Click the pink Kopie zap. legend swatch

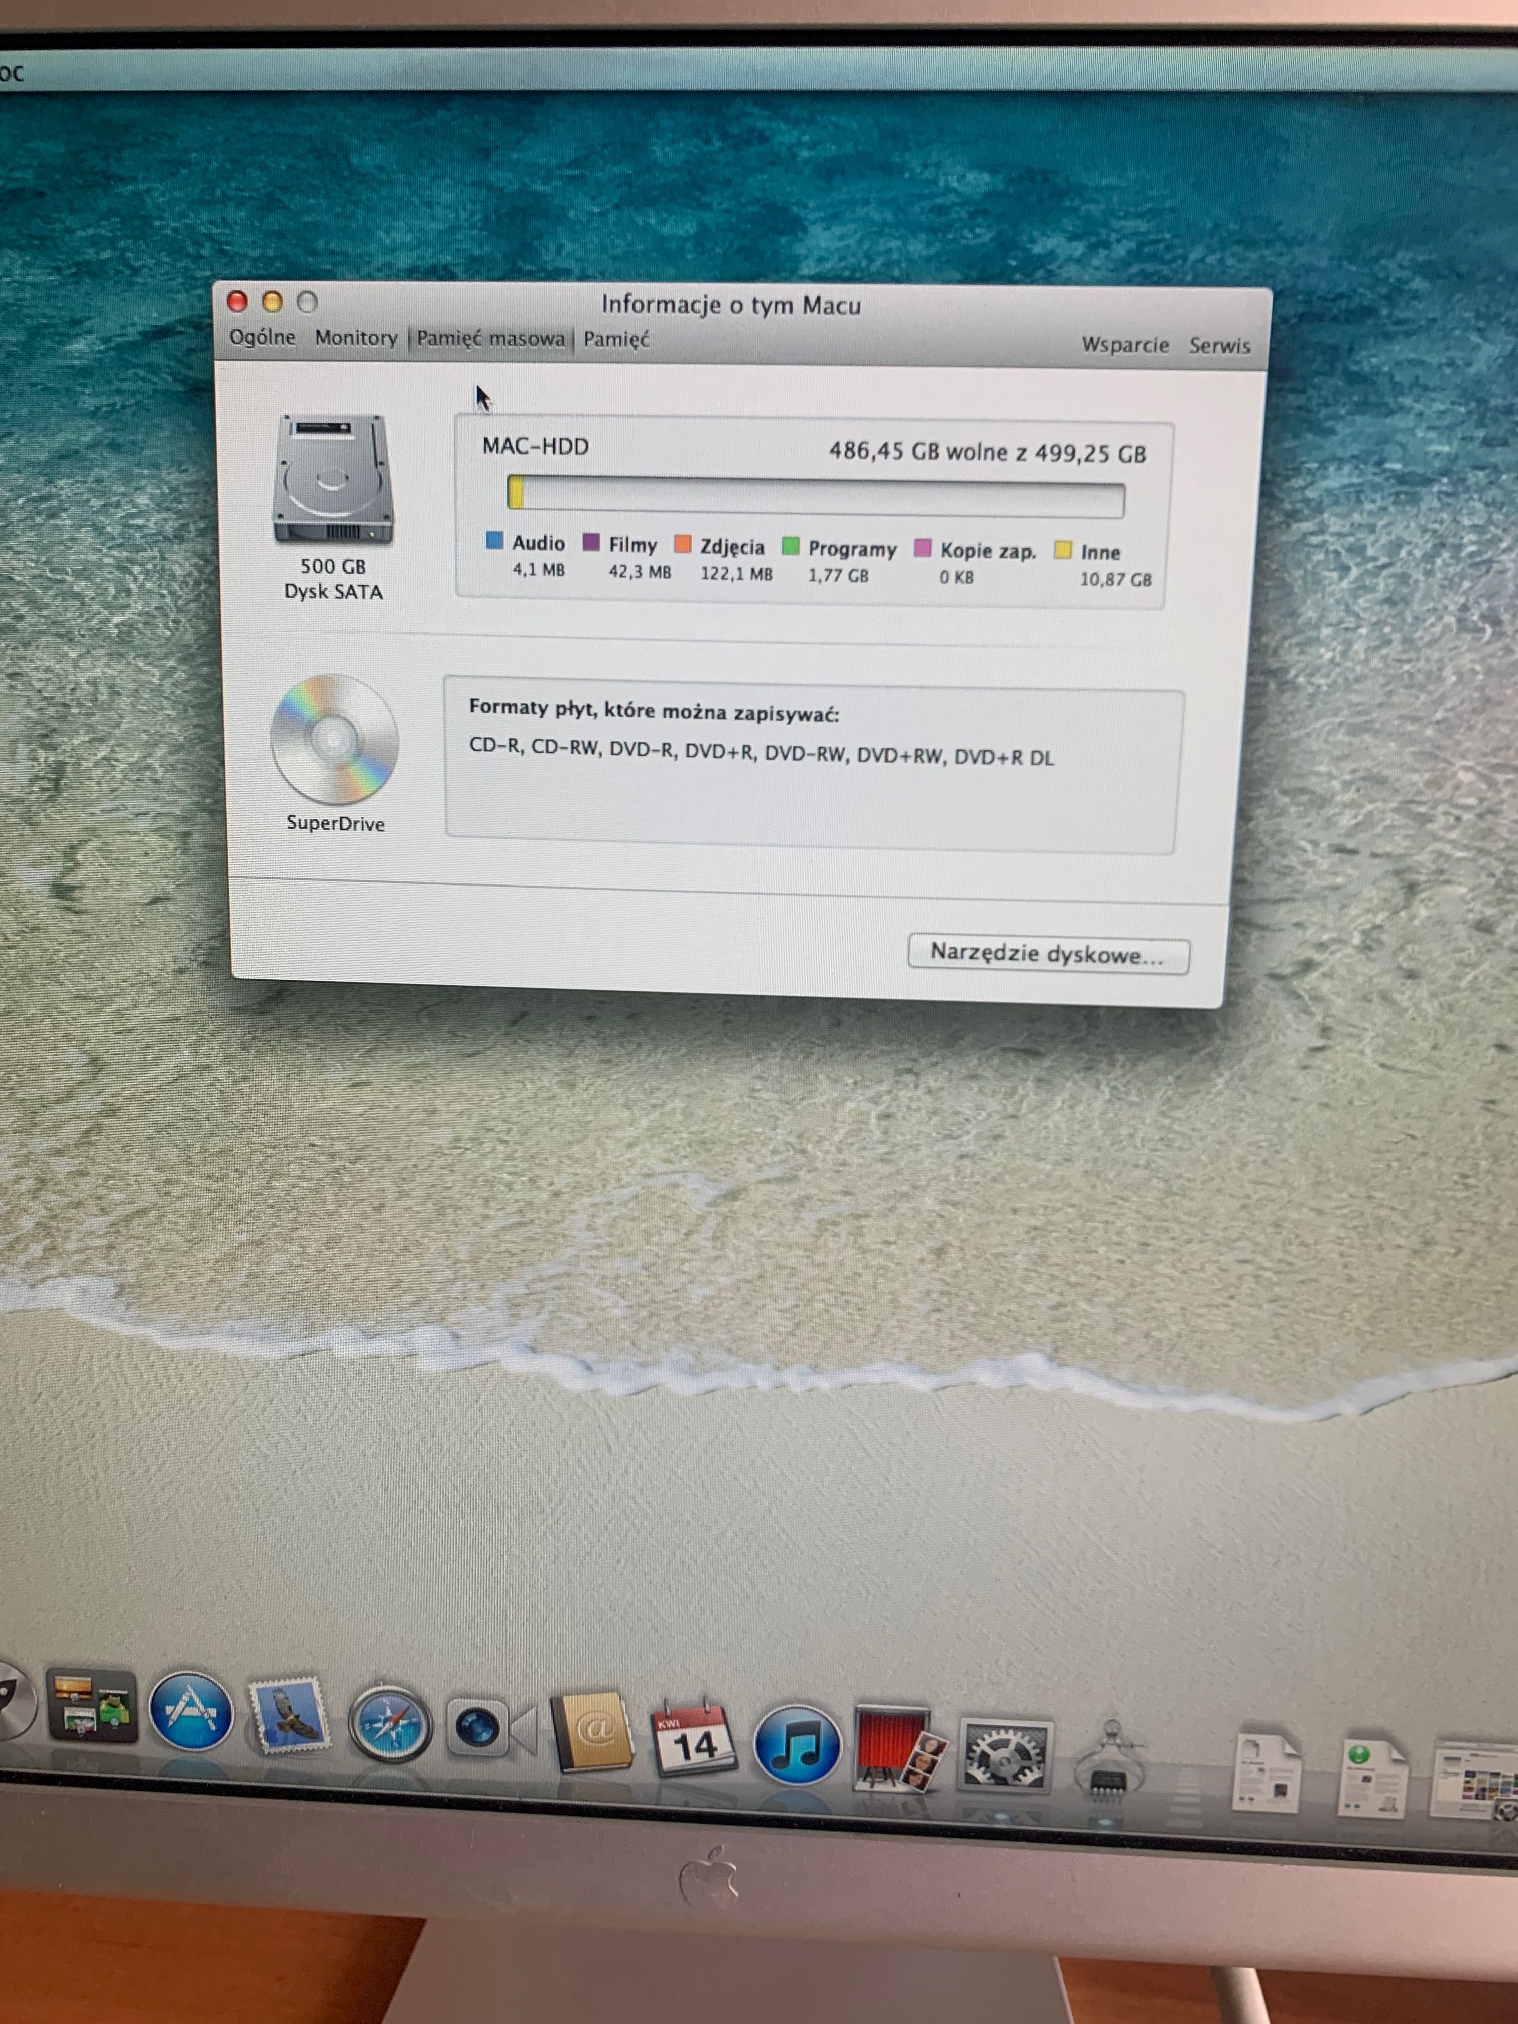pyautogui.click(x=922, y=547)
